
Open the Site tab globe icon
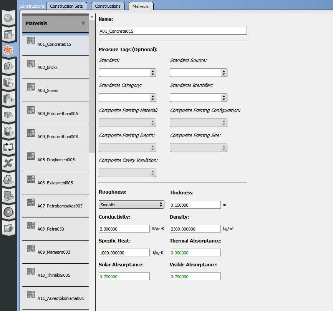(x=8, y=18)
